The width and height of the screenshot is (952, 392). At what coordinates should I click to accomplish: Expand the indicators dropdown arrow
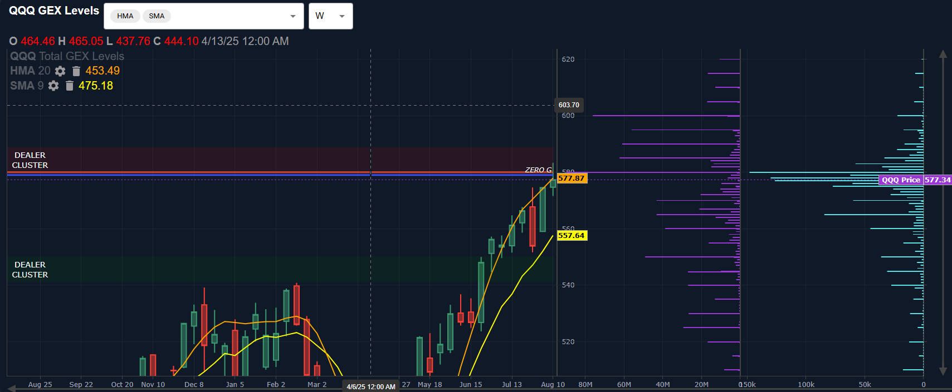[293, 16]
